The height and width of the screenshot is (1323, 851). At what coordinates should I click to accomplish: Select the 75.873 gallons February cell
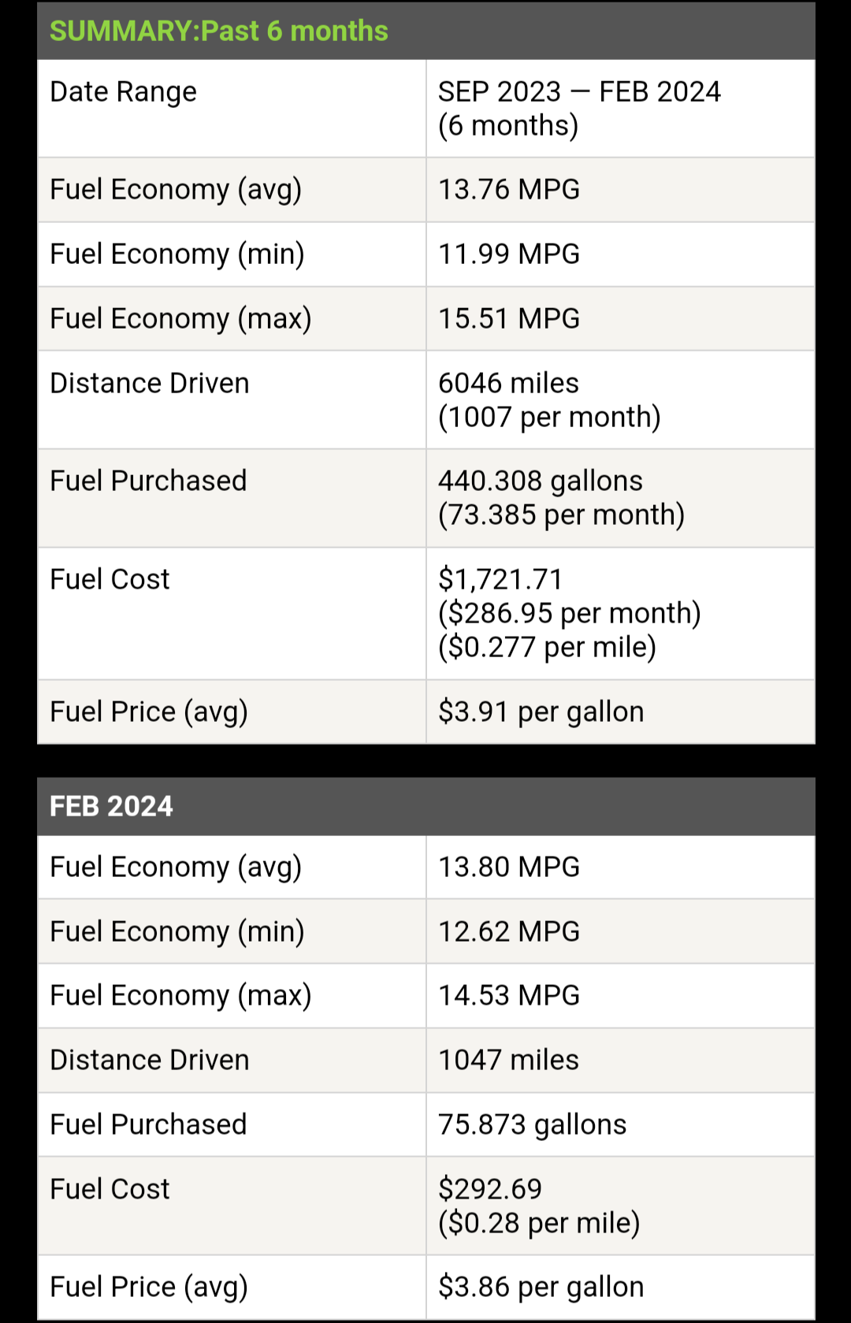pos(533,1124)
